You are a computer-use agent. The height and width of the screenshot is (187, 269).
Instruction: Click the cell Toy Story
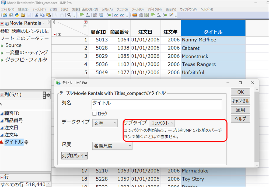(213, 179)
